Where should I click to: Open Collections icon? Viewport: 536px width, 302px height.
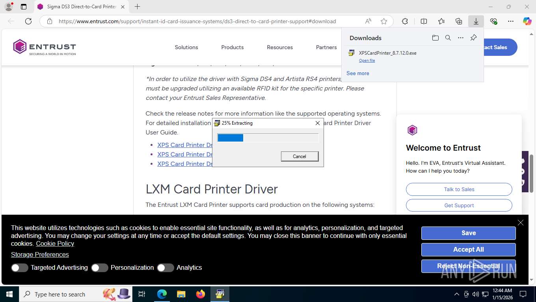pos(459,21)
